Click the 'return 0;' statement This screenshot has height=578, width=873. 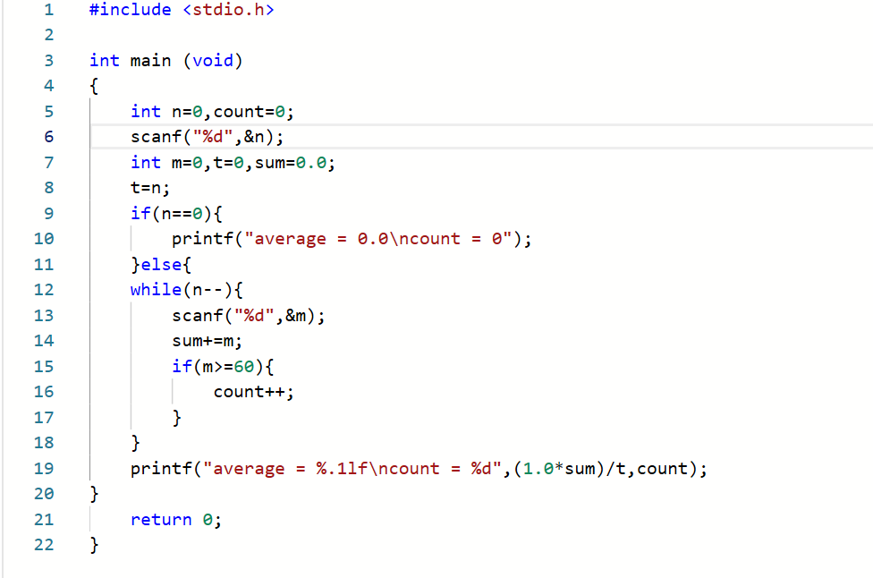(176, 520)
